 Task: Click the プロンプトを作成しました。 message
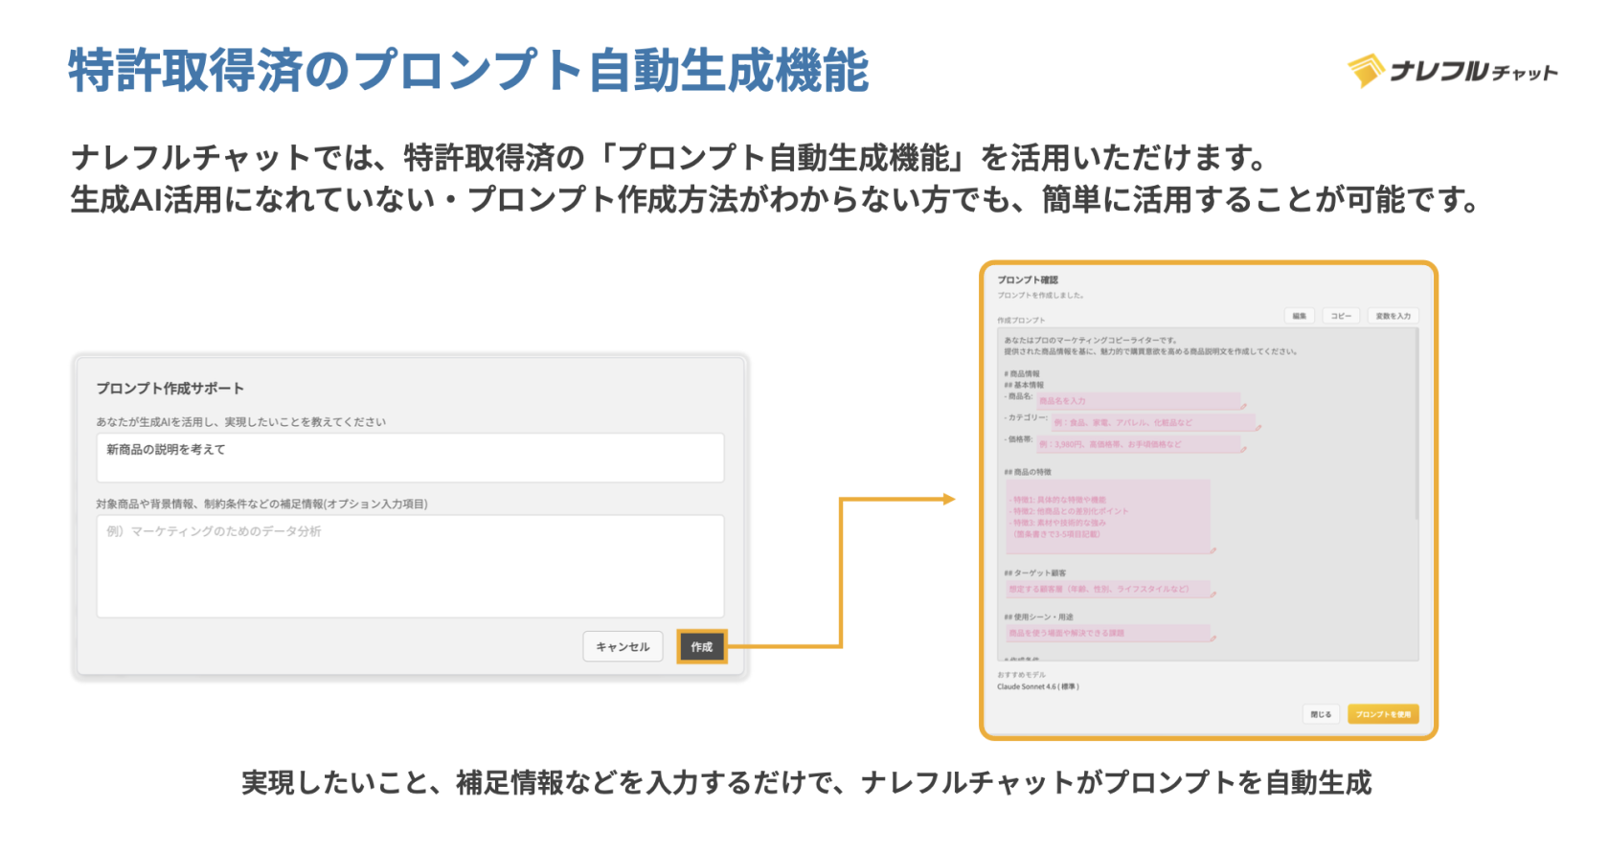1041,295
